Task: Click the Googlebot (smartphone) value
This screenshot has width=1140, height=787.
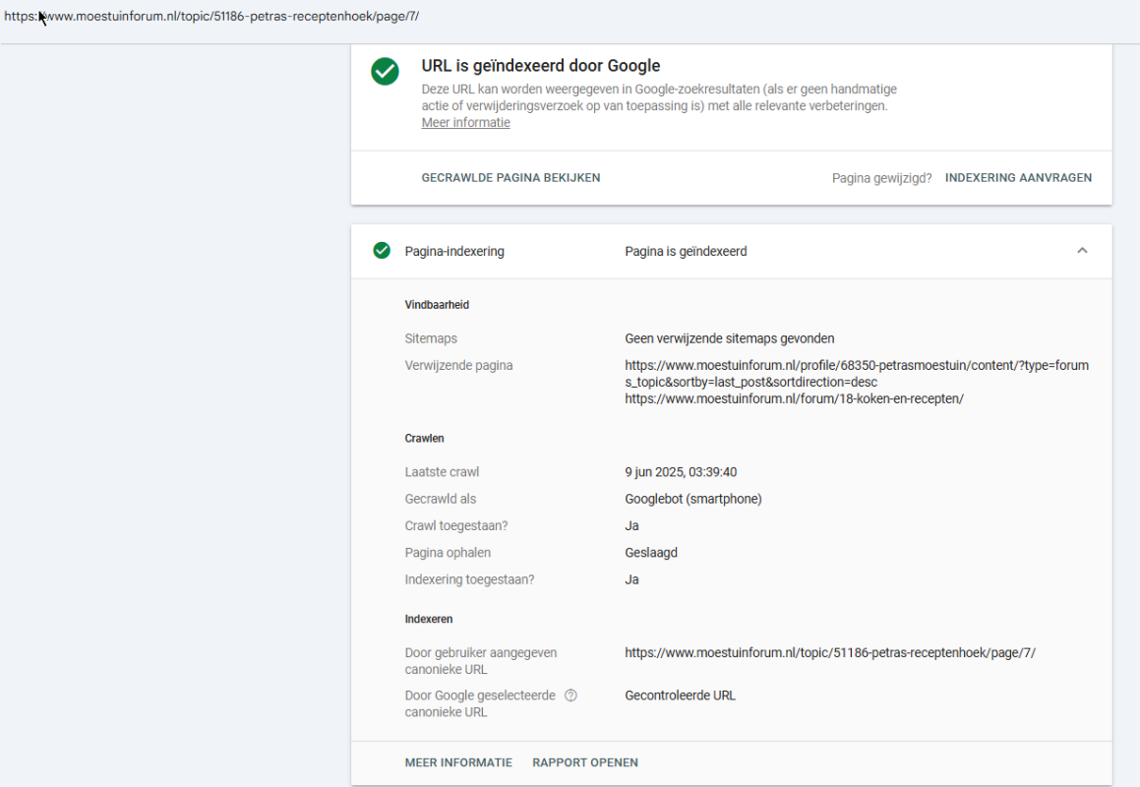Action: (x=692, y=499)
